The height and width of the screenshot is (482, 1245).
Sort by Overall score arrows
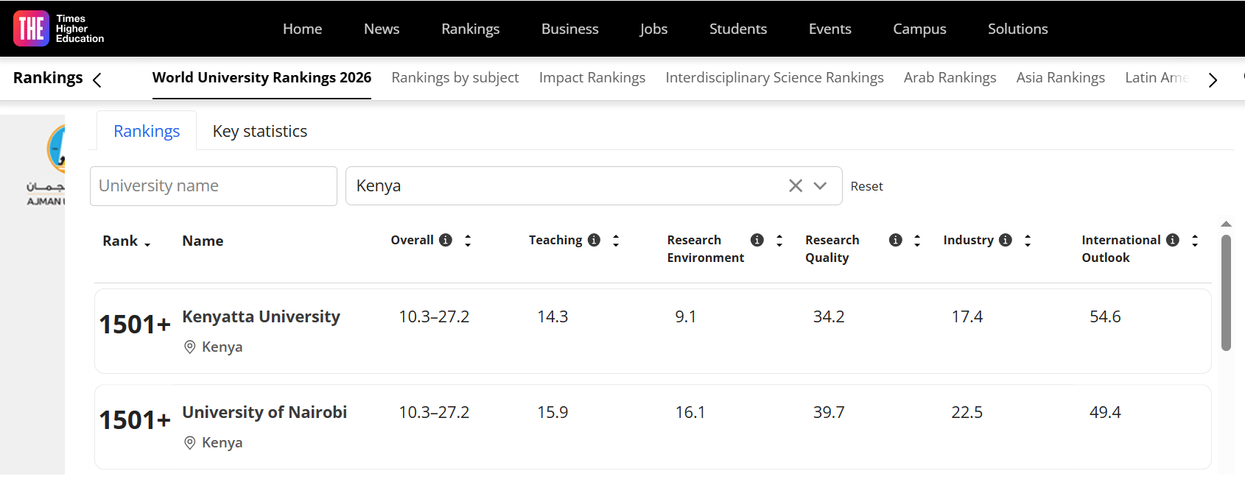tap(468, 240)
